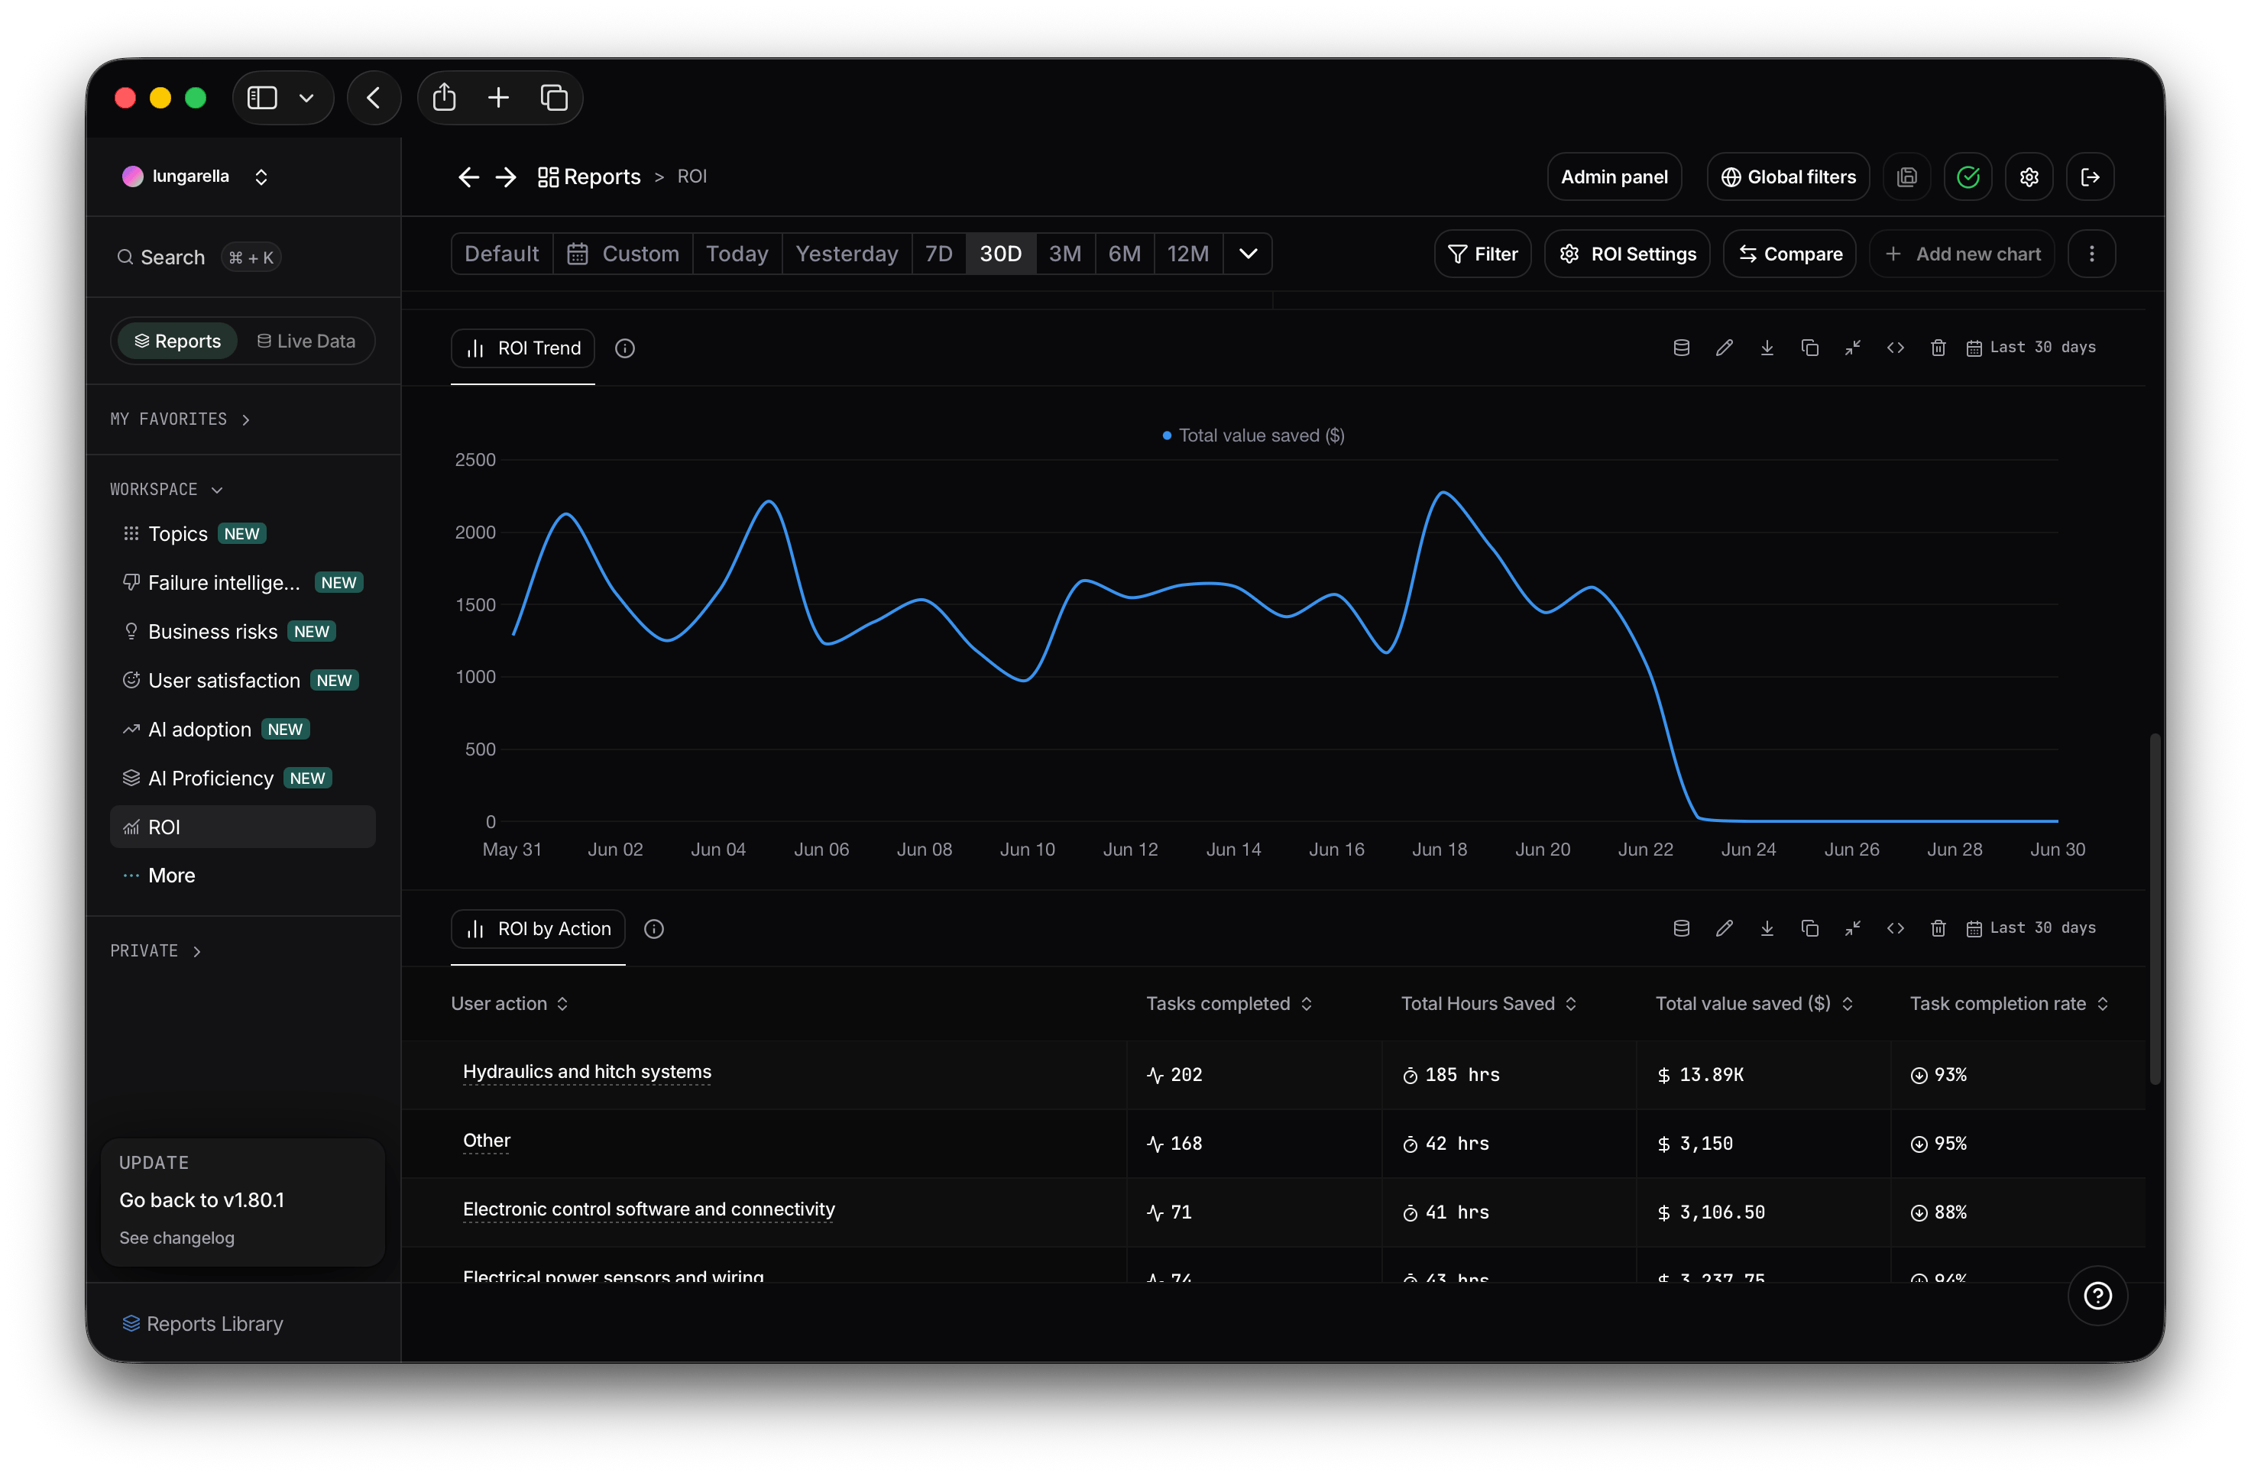Image resolution: width=2251 pixels, height=1476 pixels.
Task: Click the database icon in ROI by Action toolbar
Action: coord(1681,928)
